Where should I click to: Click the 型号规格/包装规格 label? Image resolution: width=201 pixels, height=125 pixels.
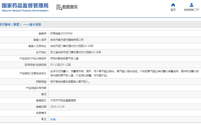pyautogui.click(x=36, y=65)
